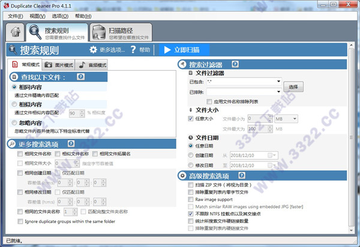The height and width of the screenshot is (247, 360).
Task: Click the play triangle icon for 立即扫描
Action: coord(167,50)
